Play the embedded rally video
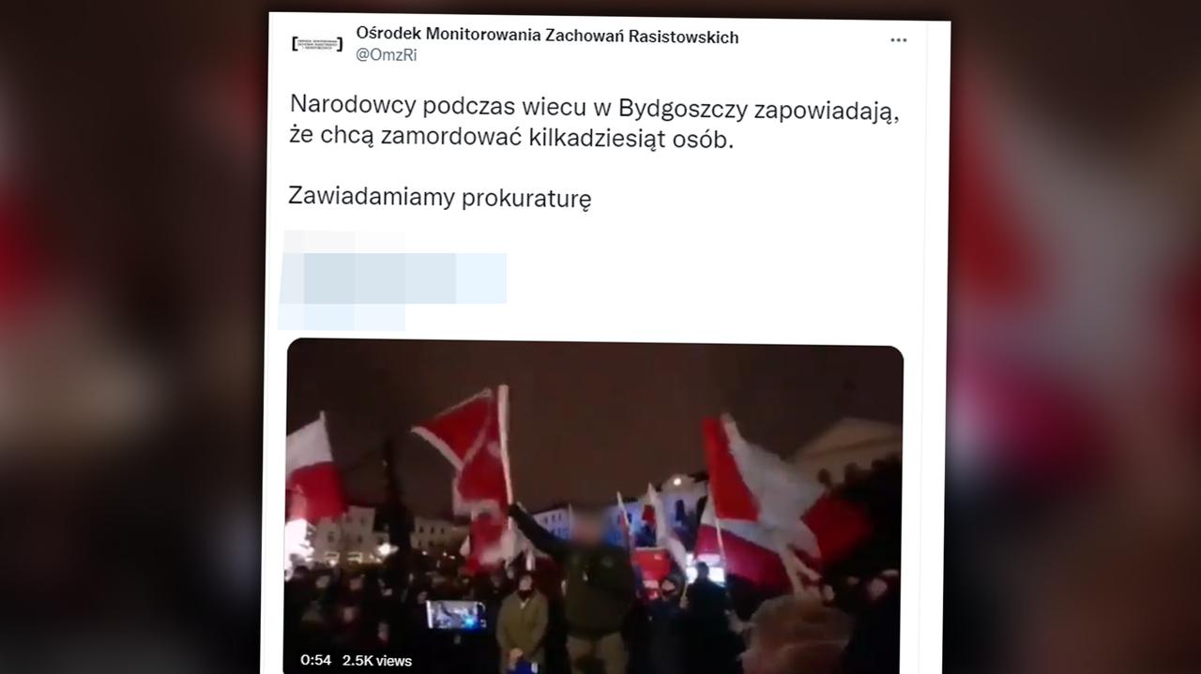The width and height of the screenshot is (1201, 674). tap(594, 506)
